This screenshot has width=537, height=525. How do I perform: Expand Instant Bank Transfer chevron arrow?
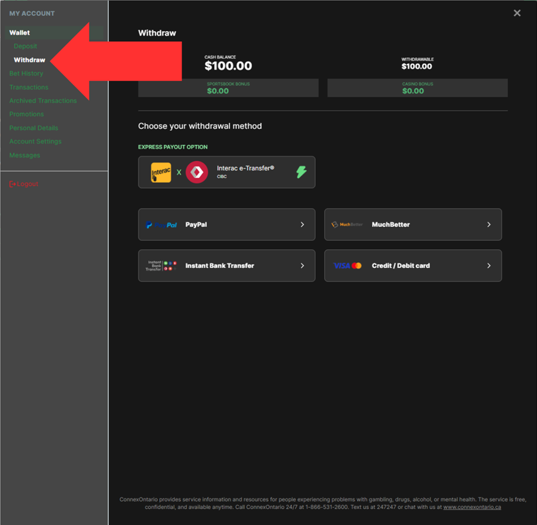302,265
